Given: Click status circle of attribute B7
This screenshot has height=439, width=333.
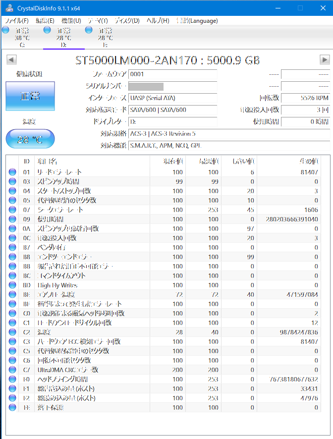Looking at the screenshot, I should click(x=12, y=247).
